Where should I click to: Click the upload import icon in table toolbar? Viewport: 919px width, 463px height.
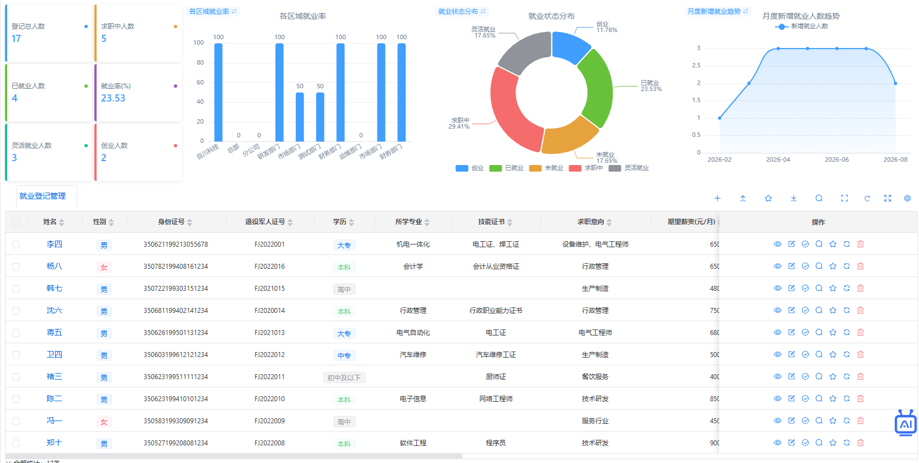tap(743, 198)
